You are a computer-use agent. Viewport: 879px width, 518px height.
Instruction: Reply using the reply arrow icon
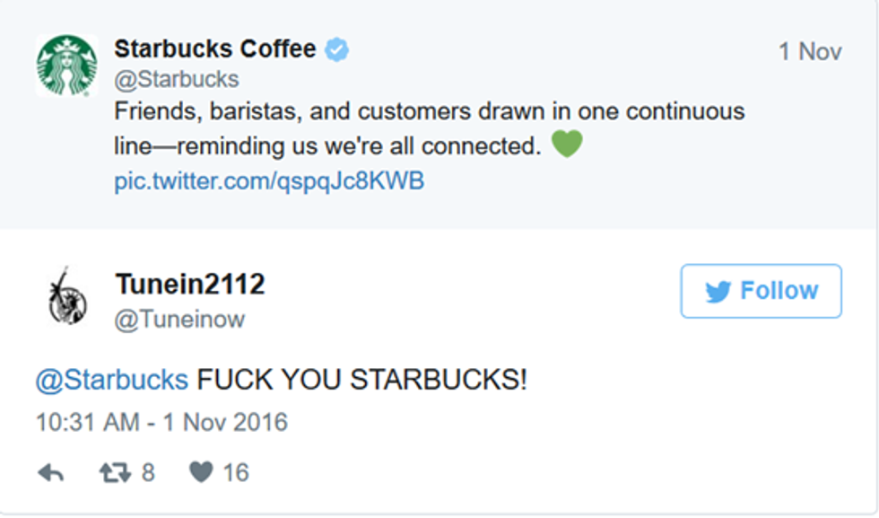coord(50,472)
